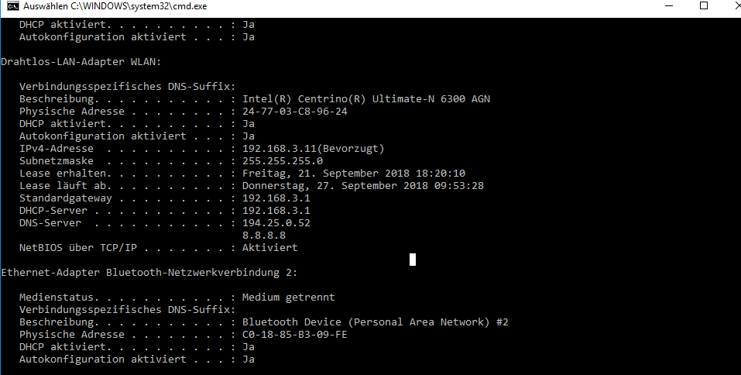This screenshot has width=741, height=375.
Task: Click the Ethernet-Adapter Bluetooth-Netzwerkverbindung 2 heading
Action: (149, 273)
